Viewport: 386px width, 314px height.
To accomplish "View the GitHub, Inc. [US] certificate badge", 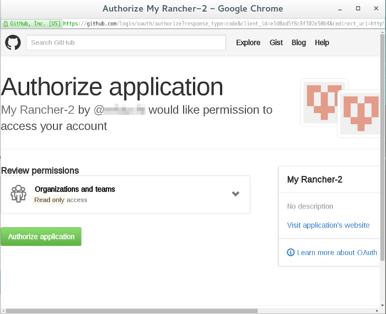I will pyautogui.click(x=32, y=24).
